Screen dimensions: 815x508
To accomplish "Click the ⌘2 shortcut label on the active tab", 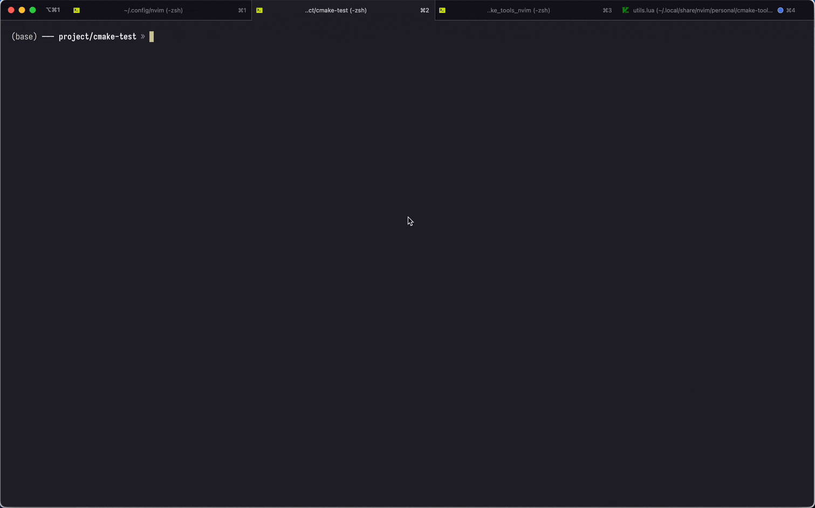I will click(424, 10).
